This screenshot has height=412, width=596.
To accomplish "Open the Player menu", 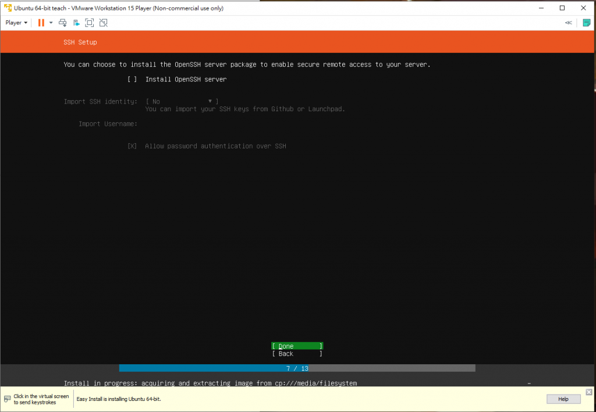I will coord(16,23).
